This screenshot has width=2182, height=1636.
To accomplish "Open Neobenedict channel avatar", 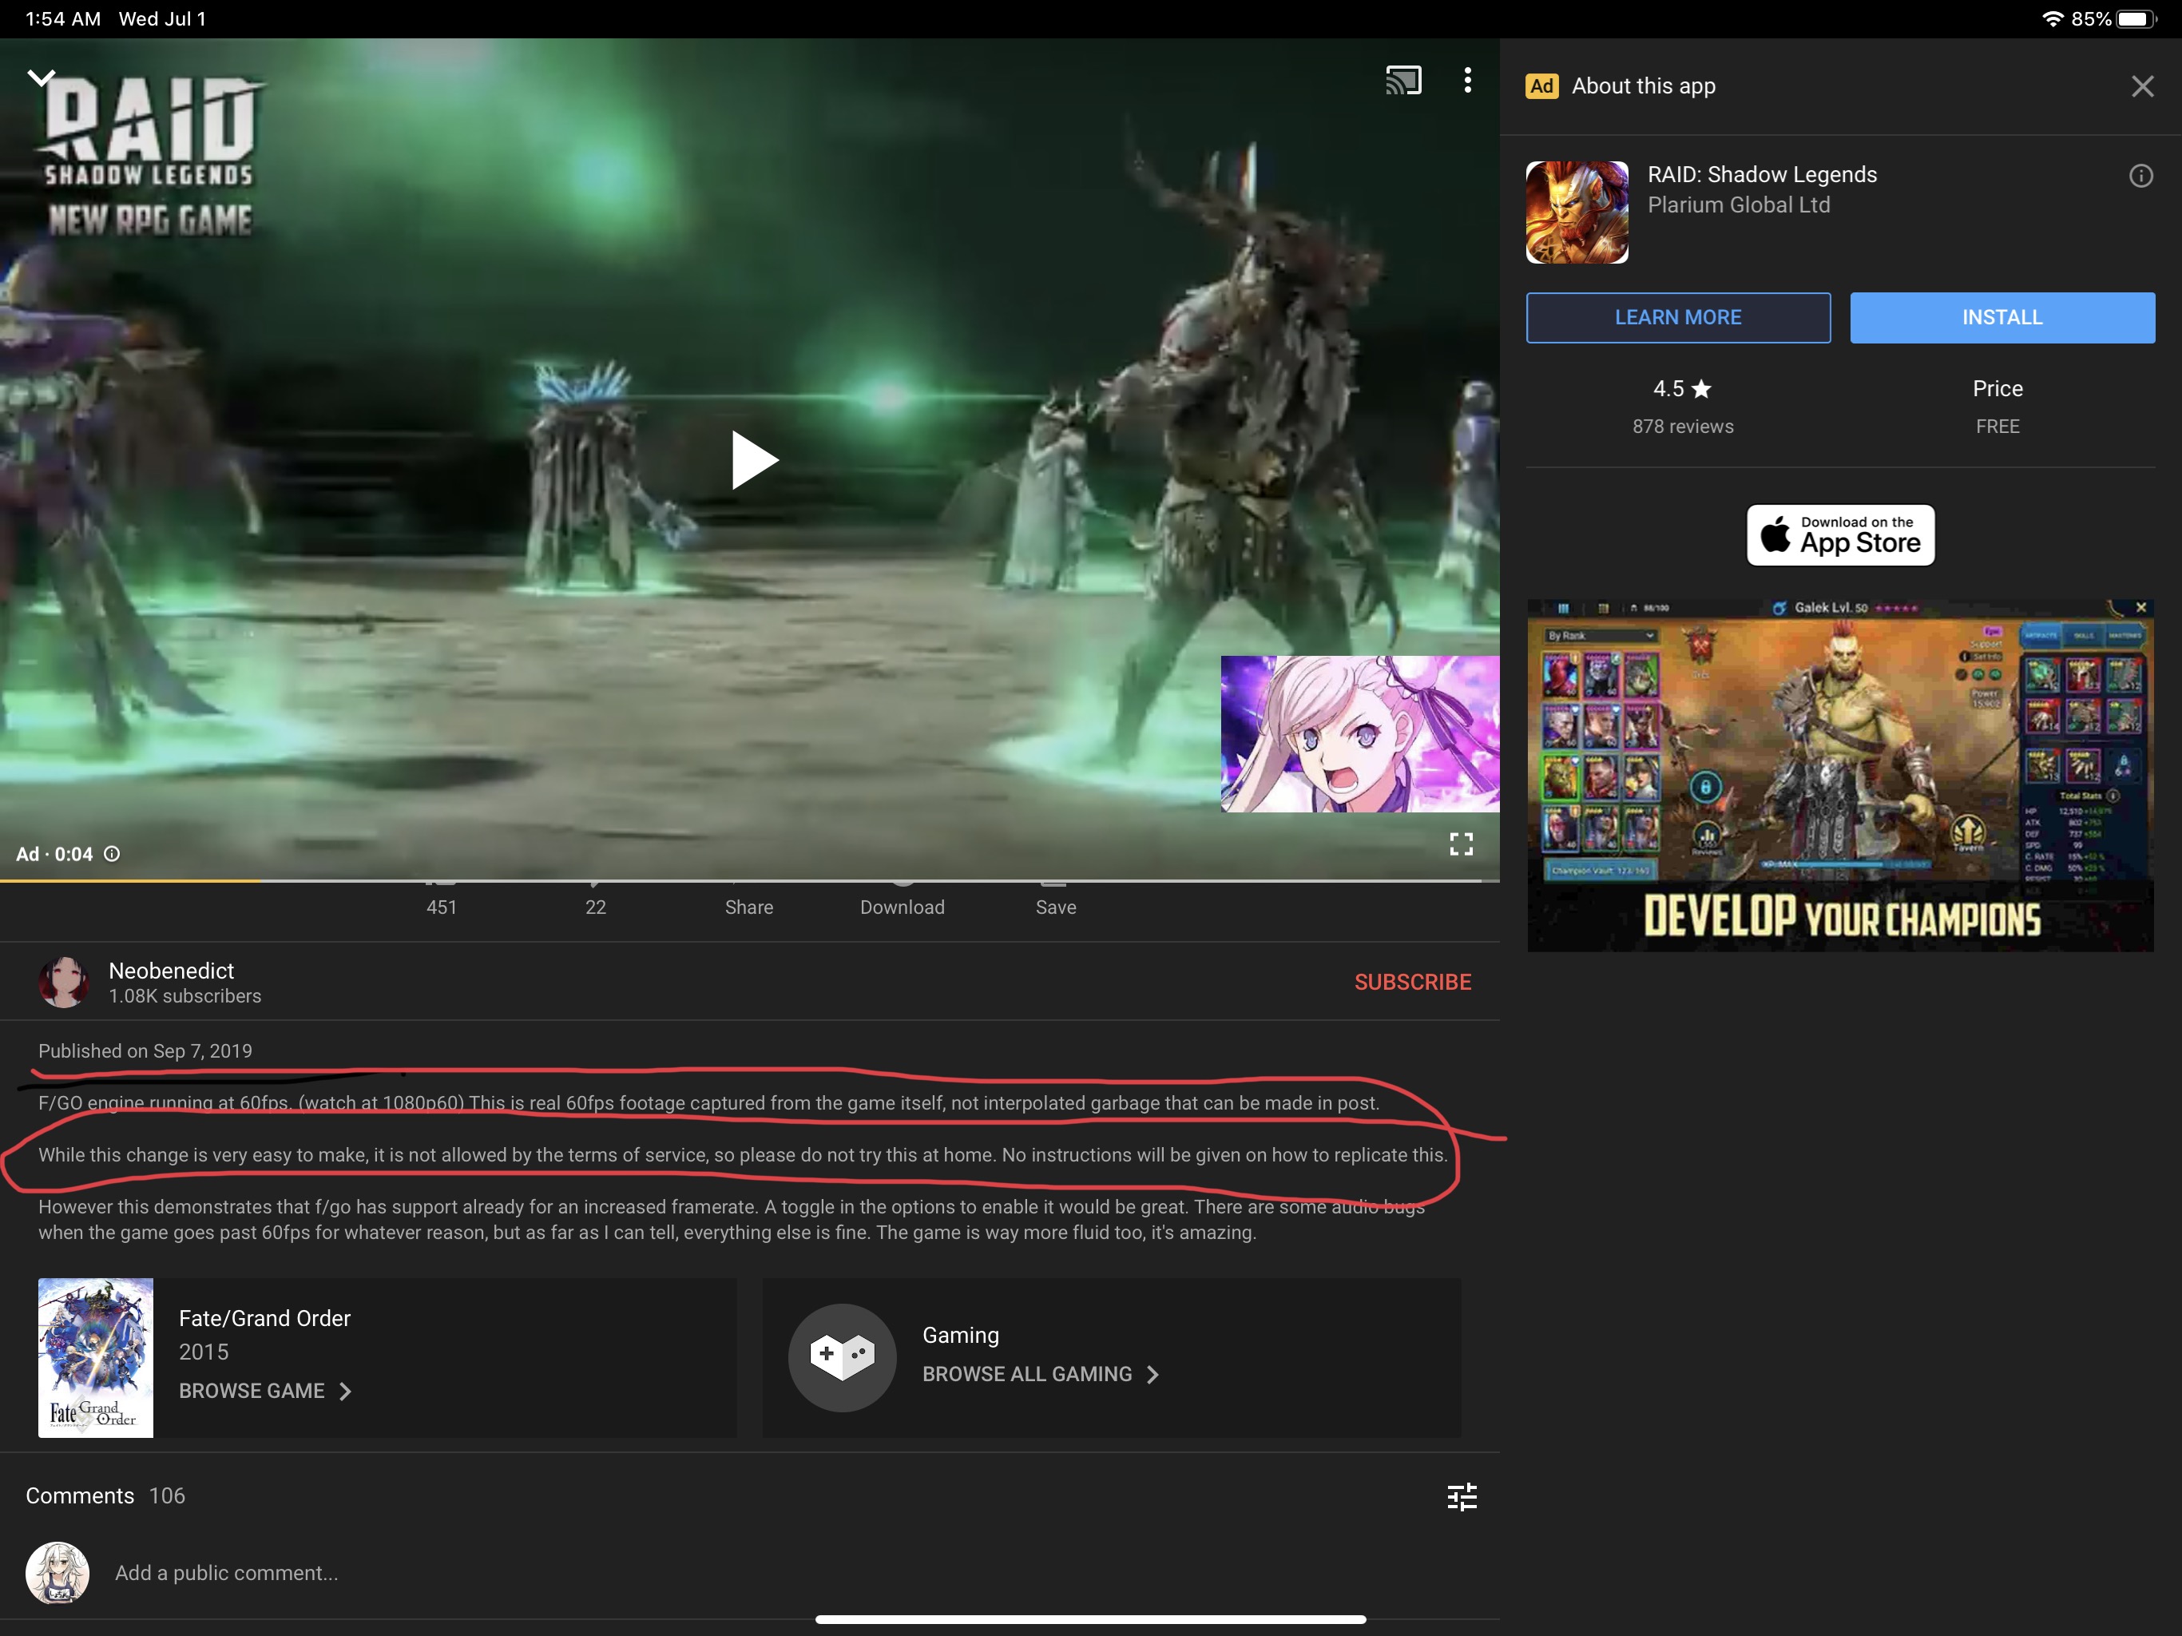I will coord(64,982).
